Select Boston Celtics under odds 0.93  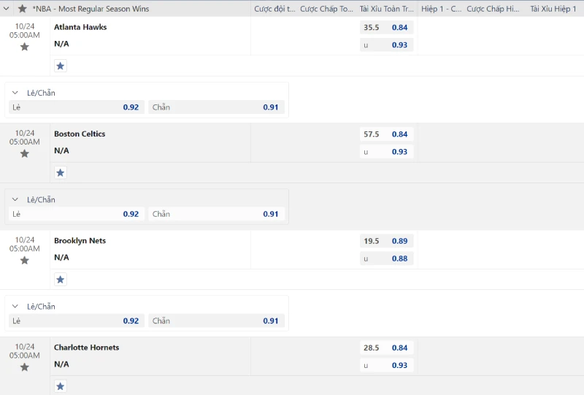click(x=387, y=152)
